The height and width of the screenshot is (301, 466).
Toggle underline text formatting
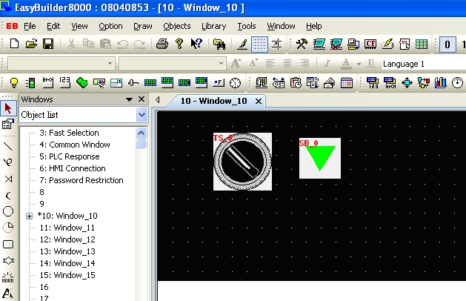tap(371, 63)
